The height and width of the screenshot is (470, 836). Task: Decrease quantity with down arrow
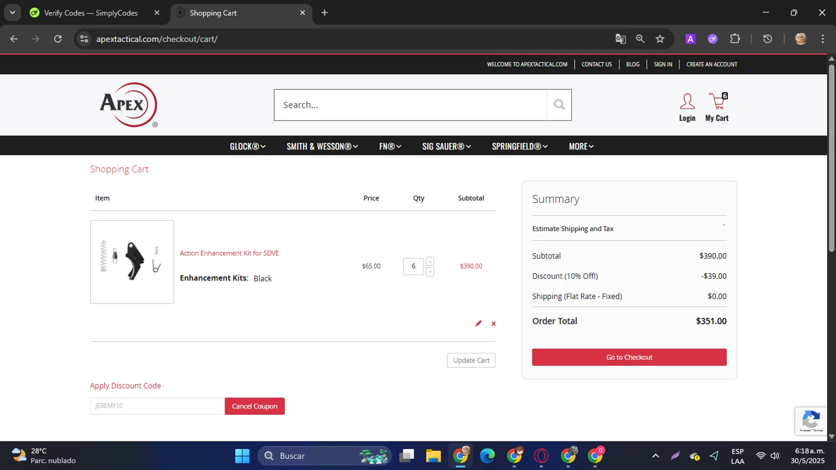[x=430, y=272]
